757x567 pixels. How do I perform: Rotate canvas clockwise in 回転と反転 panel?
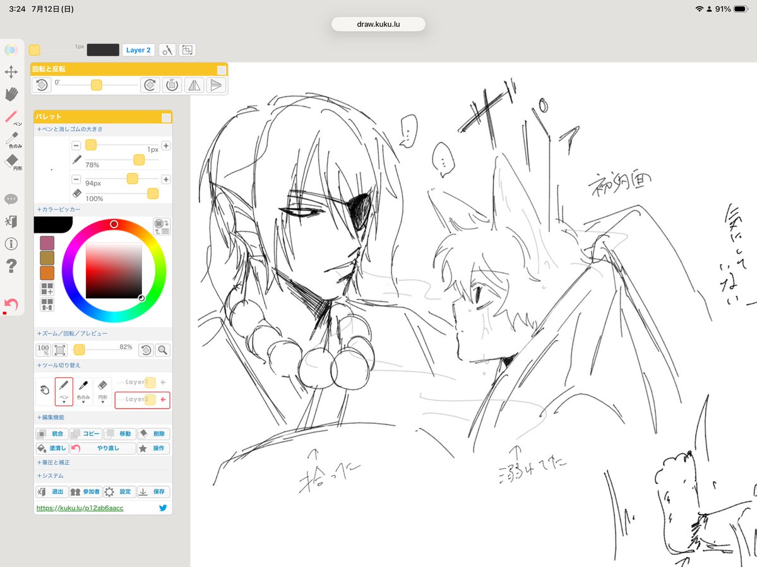click(x=150, y=85)
